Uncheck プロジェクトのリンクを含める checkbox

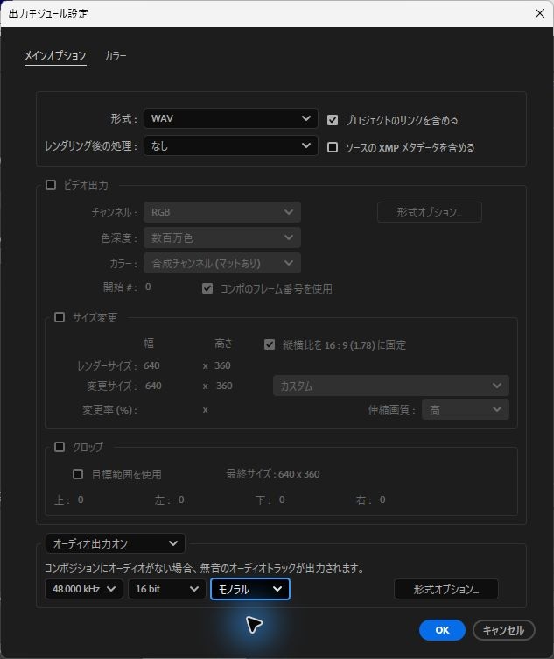tap(333, 120)
